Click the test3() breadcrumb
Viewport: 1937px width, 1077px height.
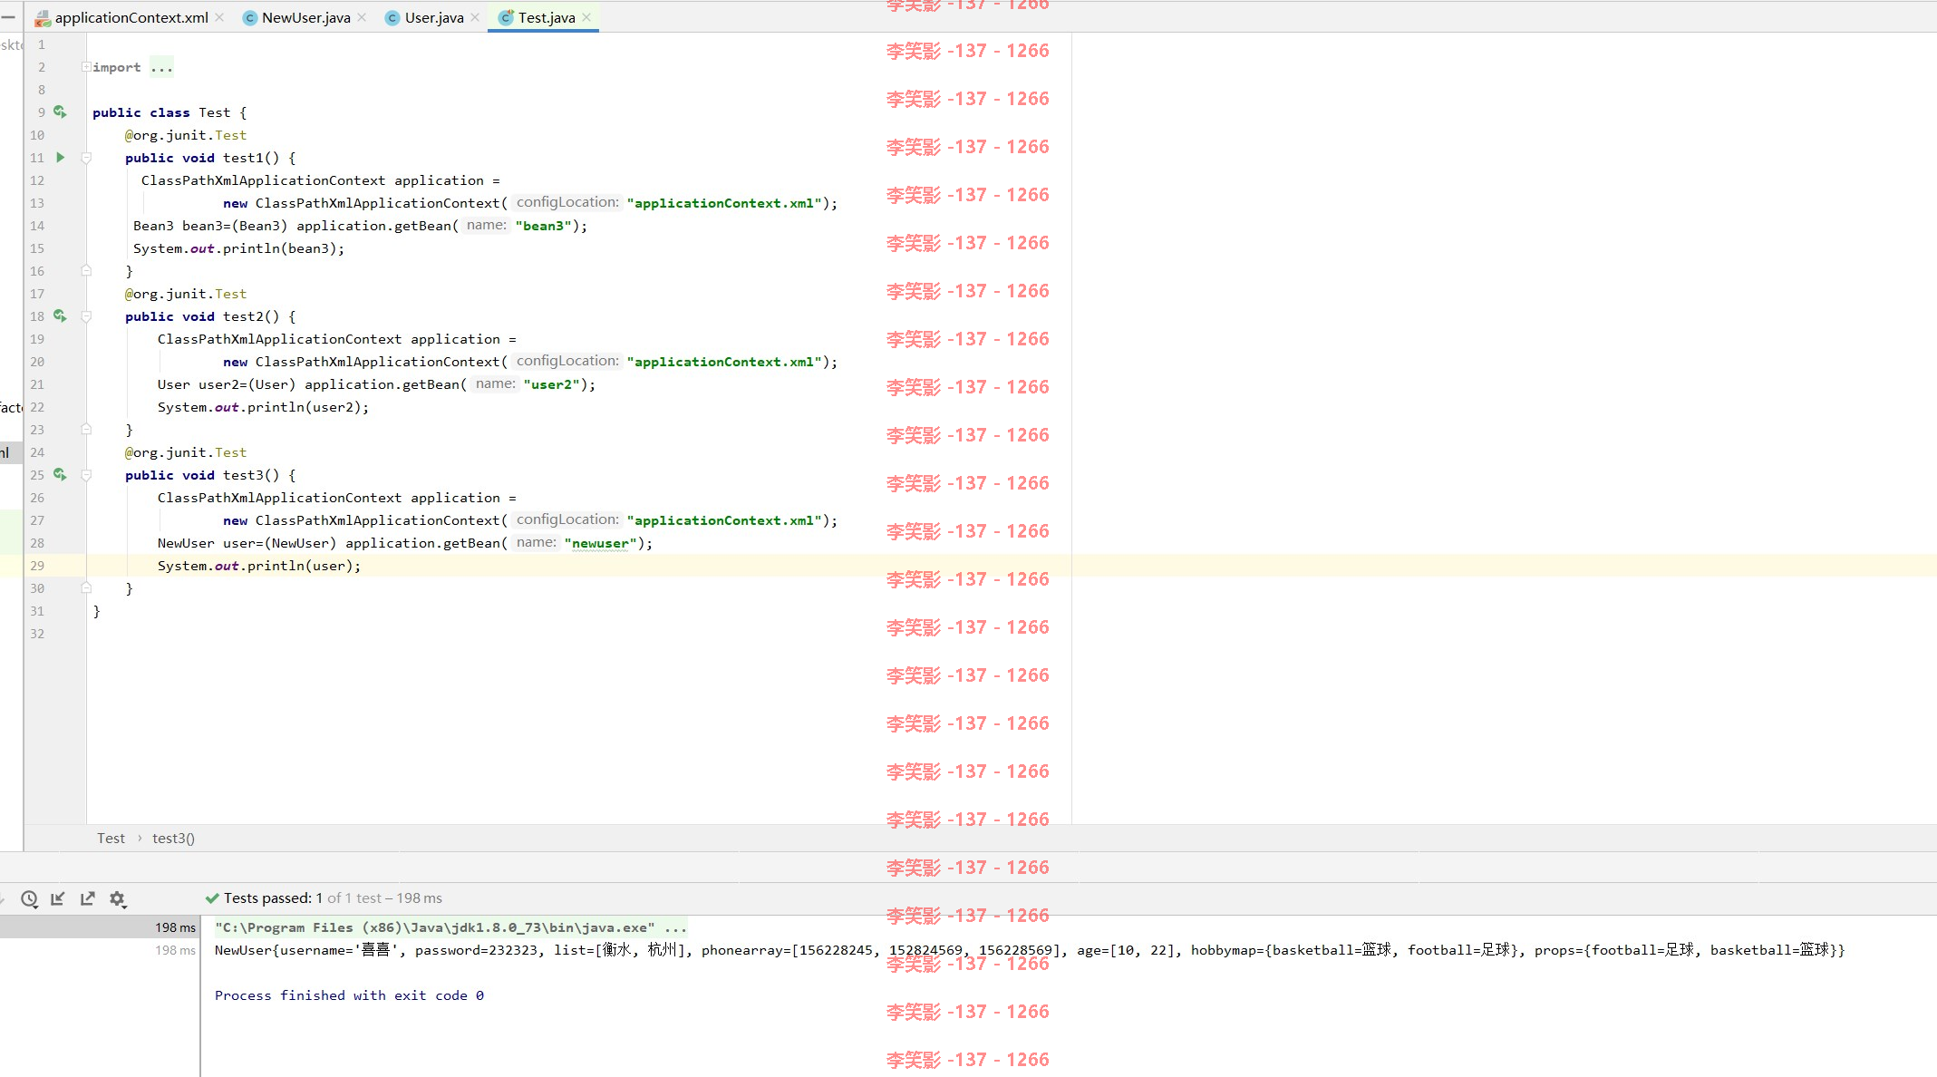coord(173,839)
